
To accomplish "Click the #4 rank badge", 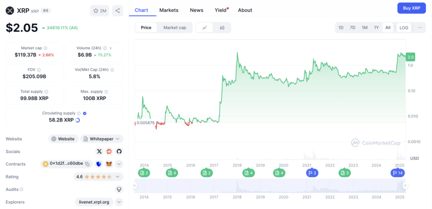I will (46, 11).
